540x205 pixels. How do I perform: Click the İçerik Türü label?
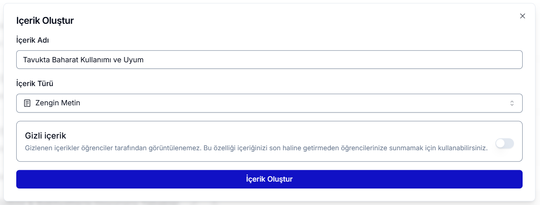(x=35, y=83)
